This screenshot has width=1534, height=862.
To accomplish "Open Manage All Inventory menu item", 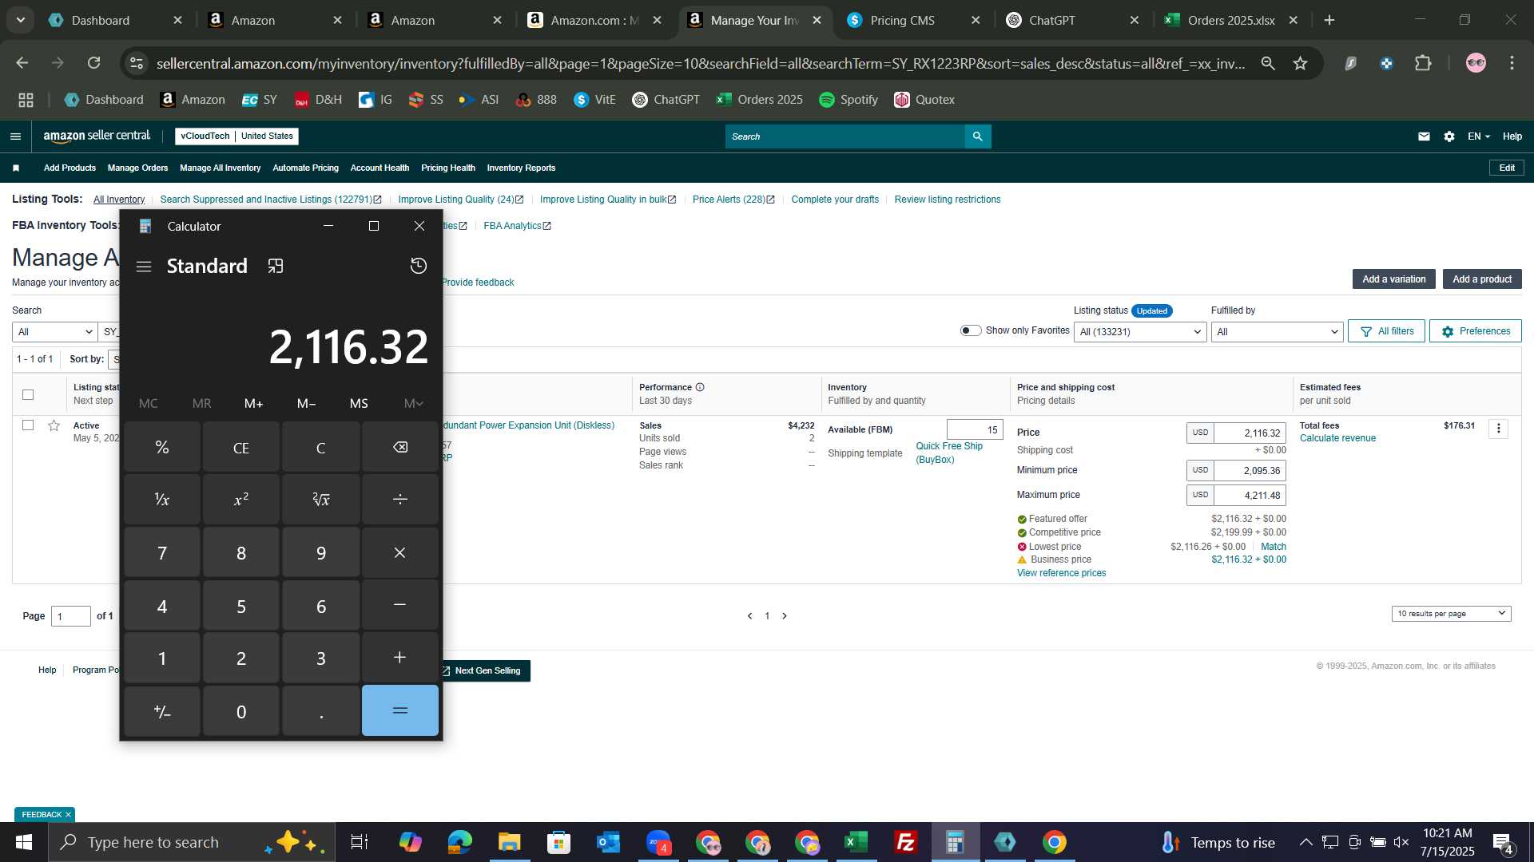I will pos(220,168).
